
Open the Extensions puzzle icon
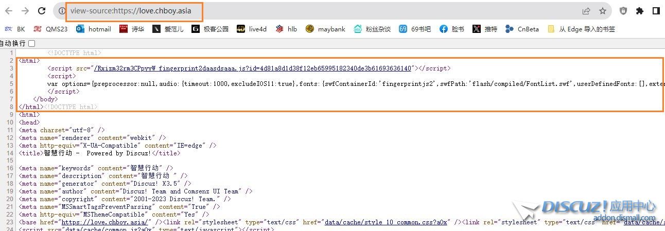tap(640, 11)
